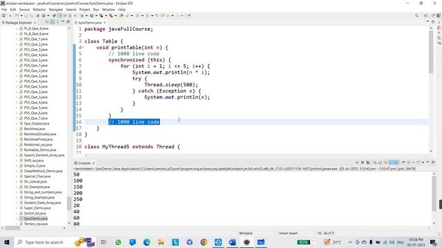The height and width of the screenshot is (248, 442).
Task: Open the New file dropdown arrow
Action: click(21, 16)
